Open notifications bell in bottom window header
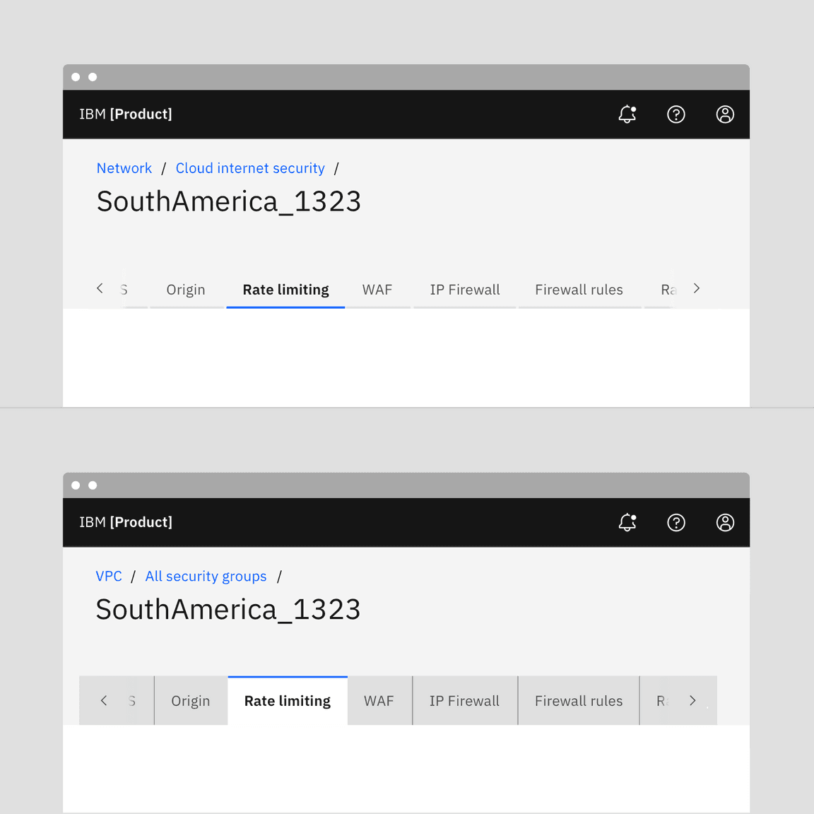This screenshot has width=814, height=814. coord(627,523)
